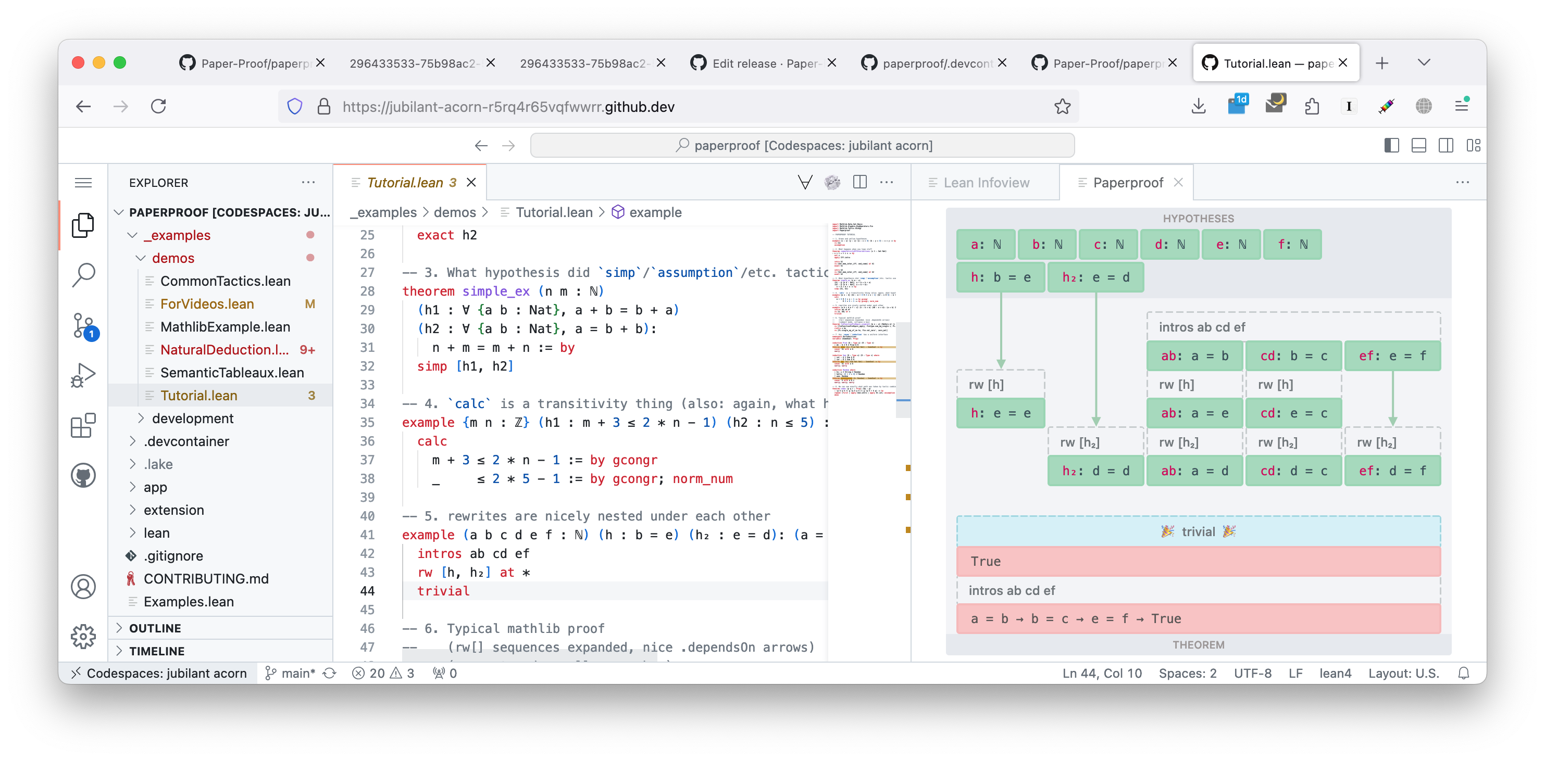Open a new browser tab
Screen dimensions: 1545x761
(x=1382, y=62)
